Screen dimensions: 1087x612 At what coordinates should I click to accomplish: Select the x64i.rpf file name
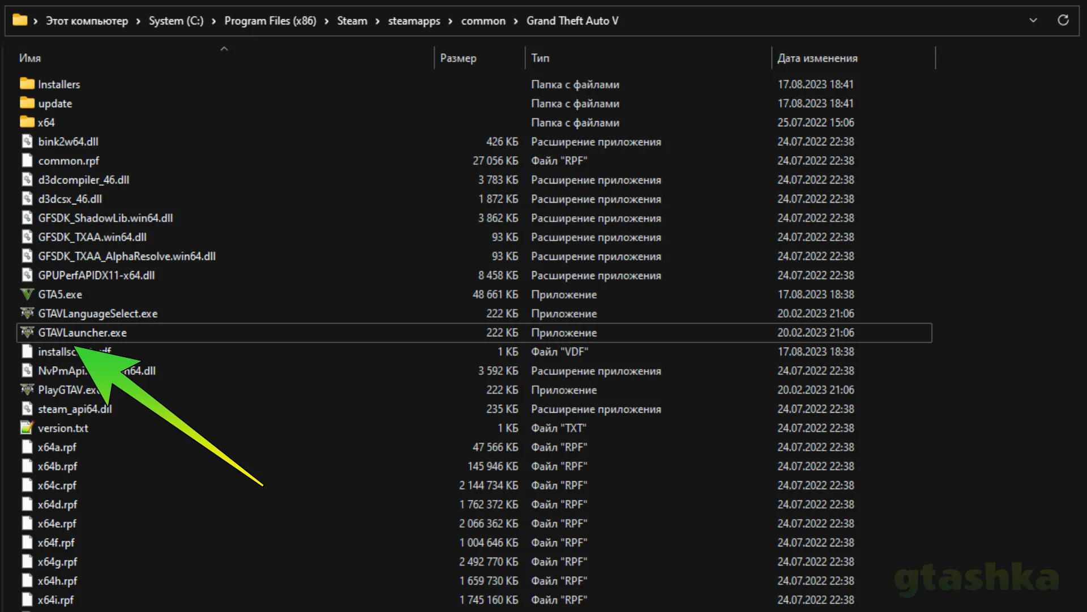[56, 600]
